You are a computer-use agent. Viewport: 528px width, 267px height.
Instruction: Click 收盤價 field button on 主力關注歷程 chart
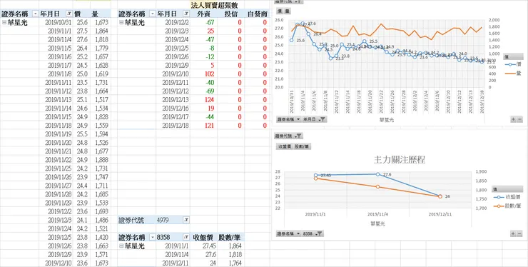[x=285, y=146]
